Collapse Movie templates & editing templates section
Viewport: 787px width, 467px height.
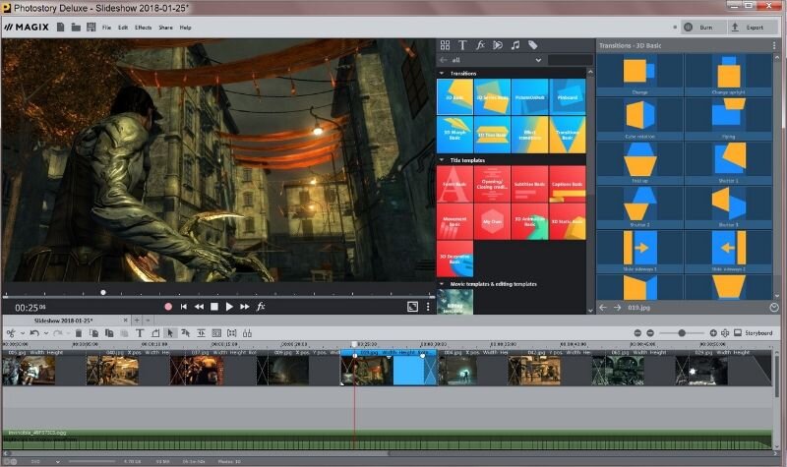click(442, 284)
